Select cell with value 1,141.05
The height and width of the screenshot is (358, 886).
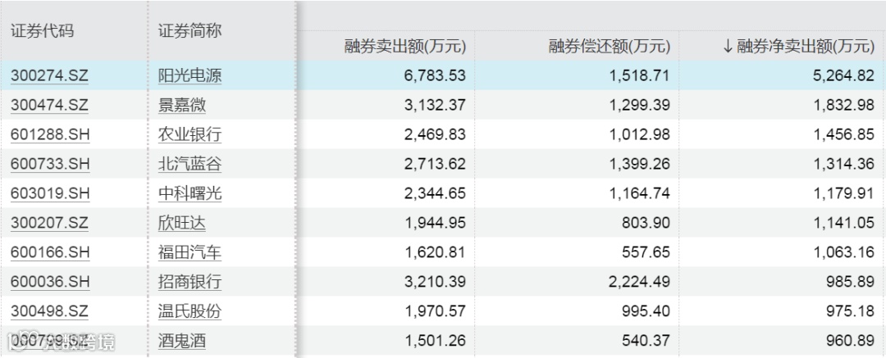[843, 223]
